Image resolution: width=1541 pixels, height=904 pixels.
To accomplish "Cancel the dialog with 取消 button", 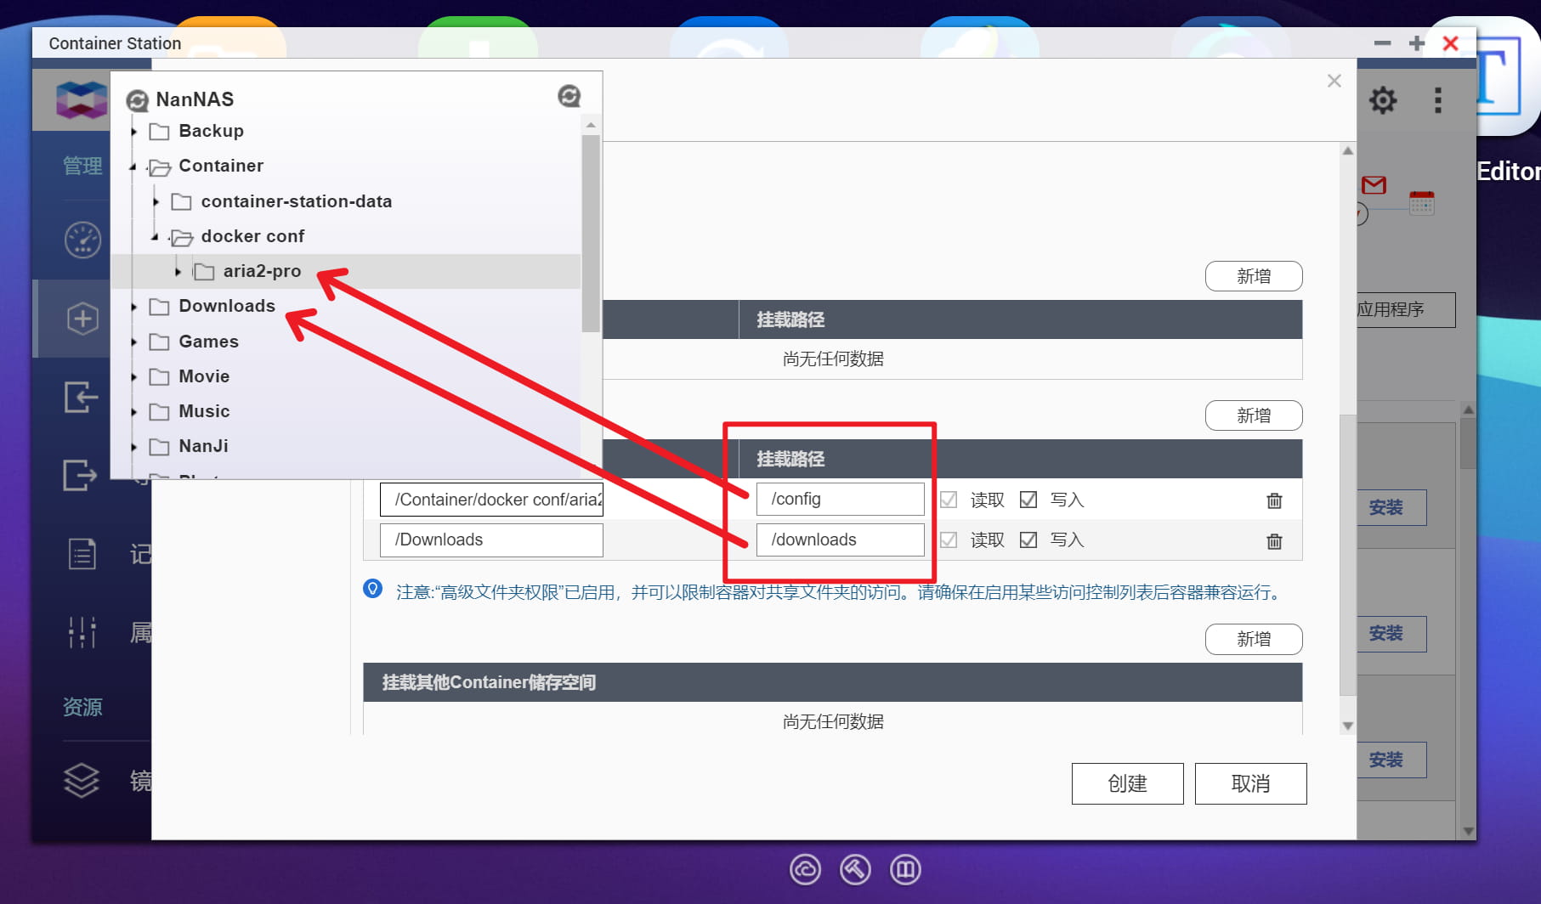I will click(1250, 783).
